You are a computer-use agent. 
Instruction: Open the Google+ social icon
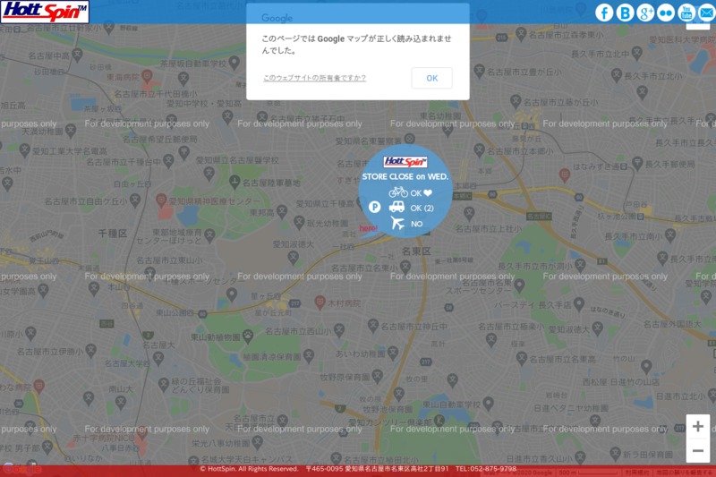645,13
